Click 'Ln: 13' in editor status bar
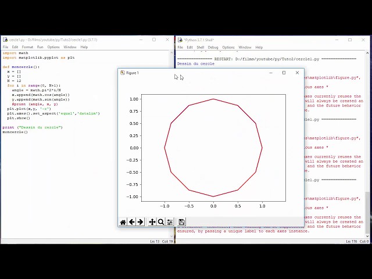Image resolution: width=372 pixels, height=279 pixels. (x=155, y=241)
